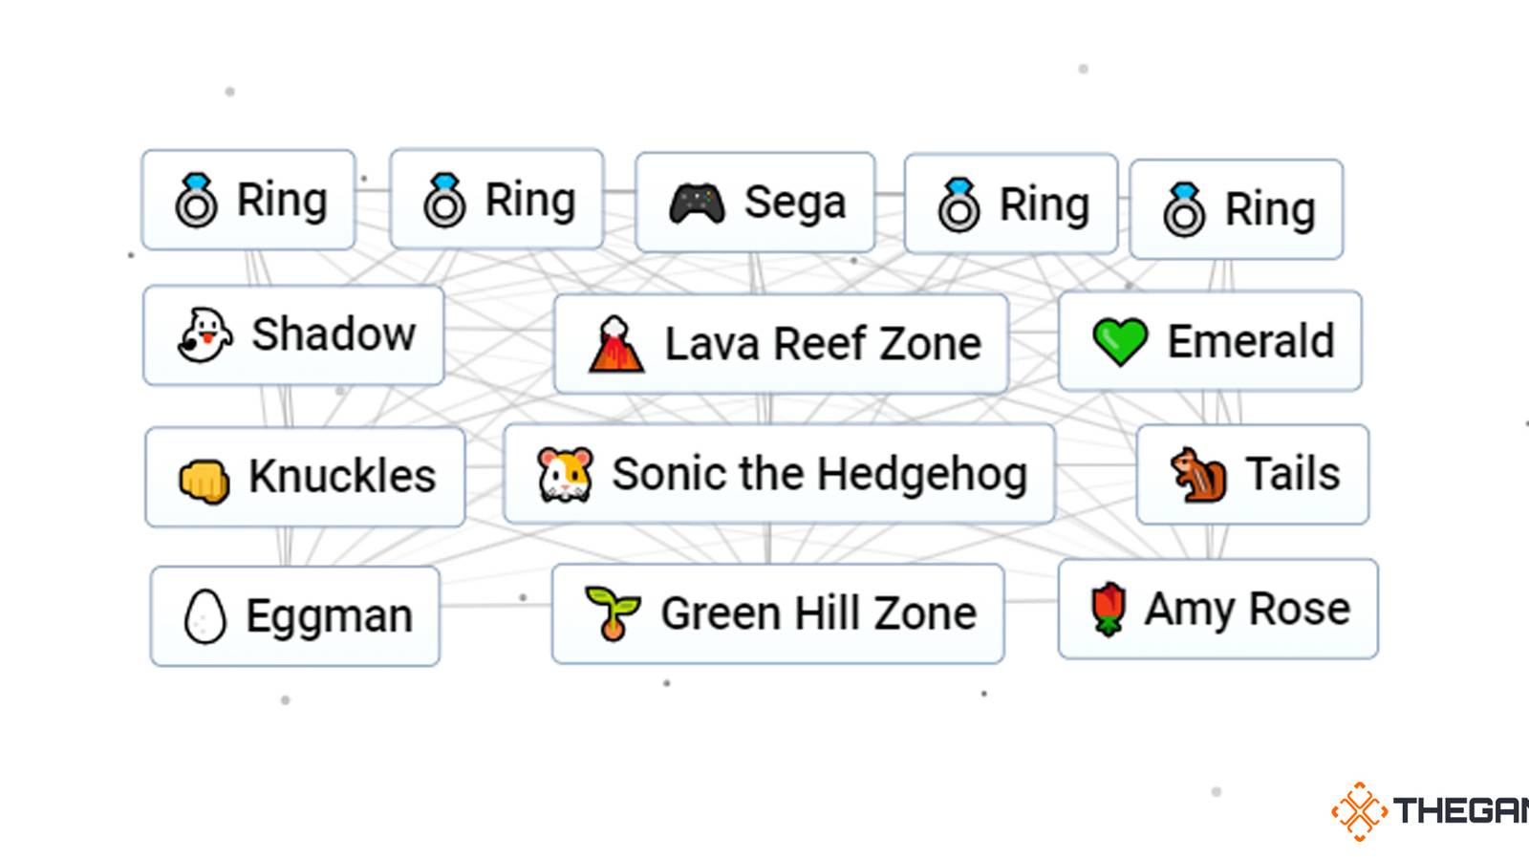Click the rose icon beside Amy Rose
This screenshot has width=1529, height=860.
1106,609
